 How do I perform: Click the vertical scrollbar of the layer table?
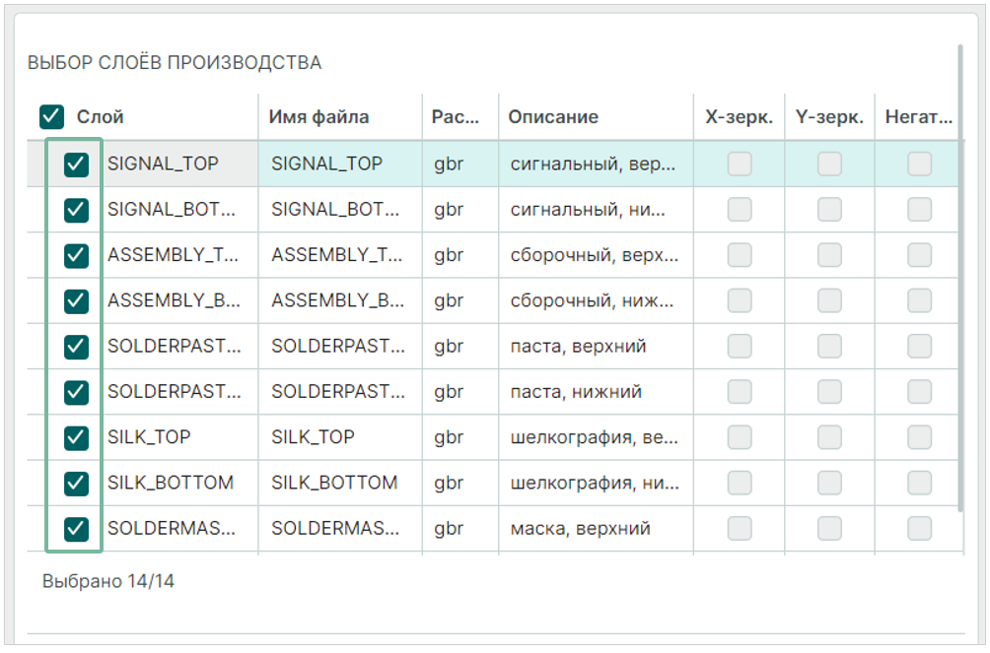960,295
